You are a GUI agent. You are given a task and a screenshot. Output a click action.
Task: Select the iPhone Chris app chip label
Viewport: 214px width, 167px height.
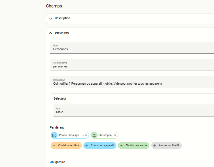[x=68, y=135]
